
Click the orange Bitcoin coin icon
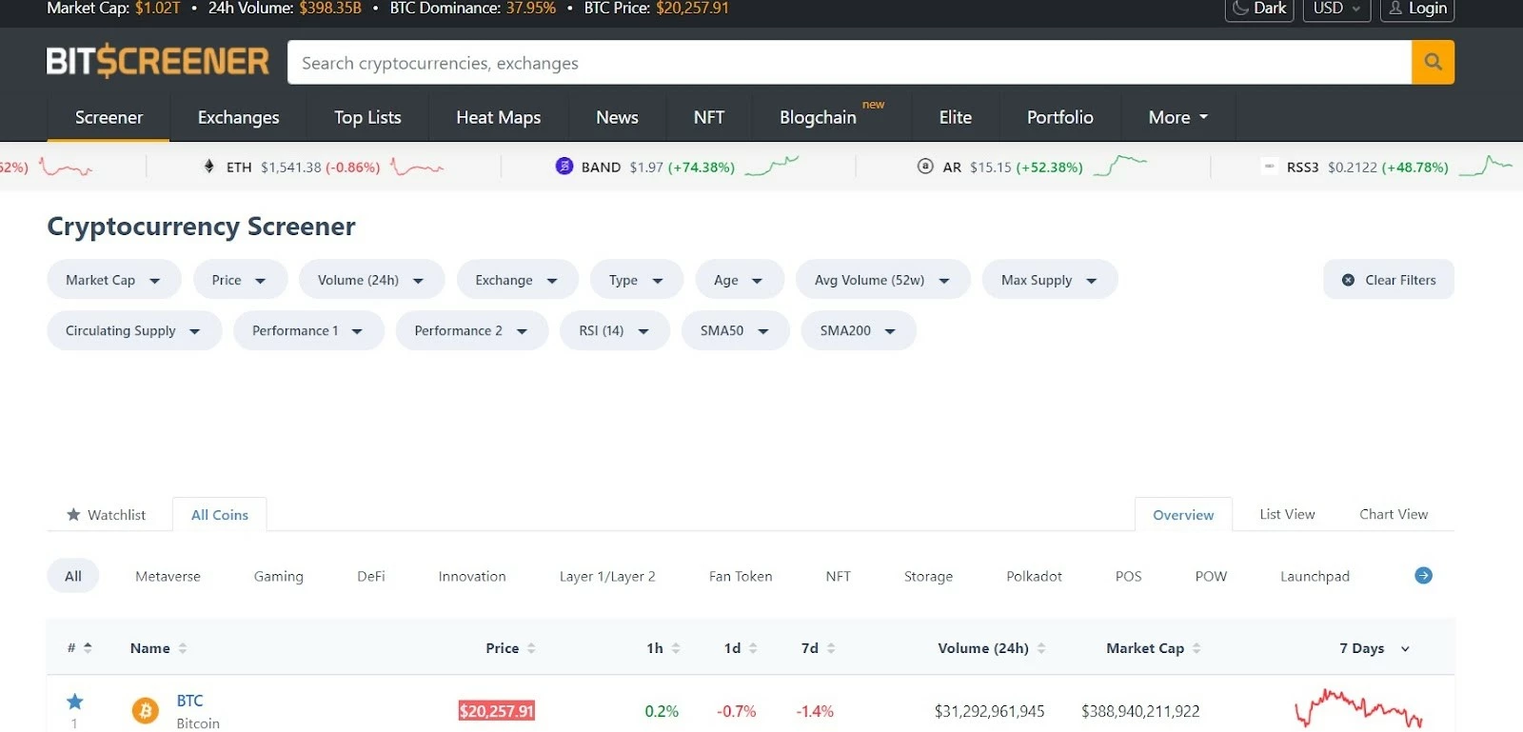(x=146, y=710)
